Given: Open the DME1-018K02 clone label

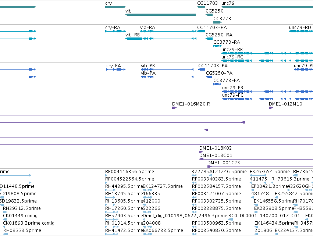Looking at the screenshot, I should coord(216,148).
